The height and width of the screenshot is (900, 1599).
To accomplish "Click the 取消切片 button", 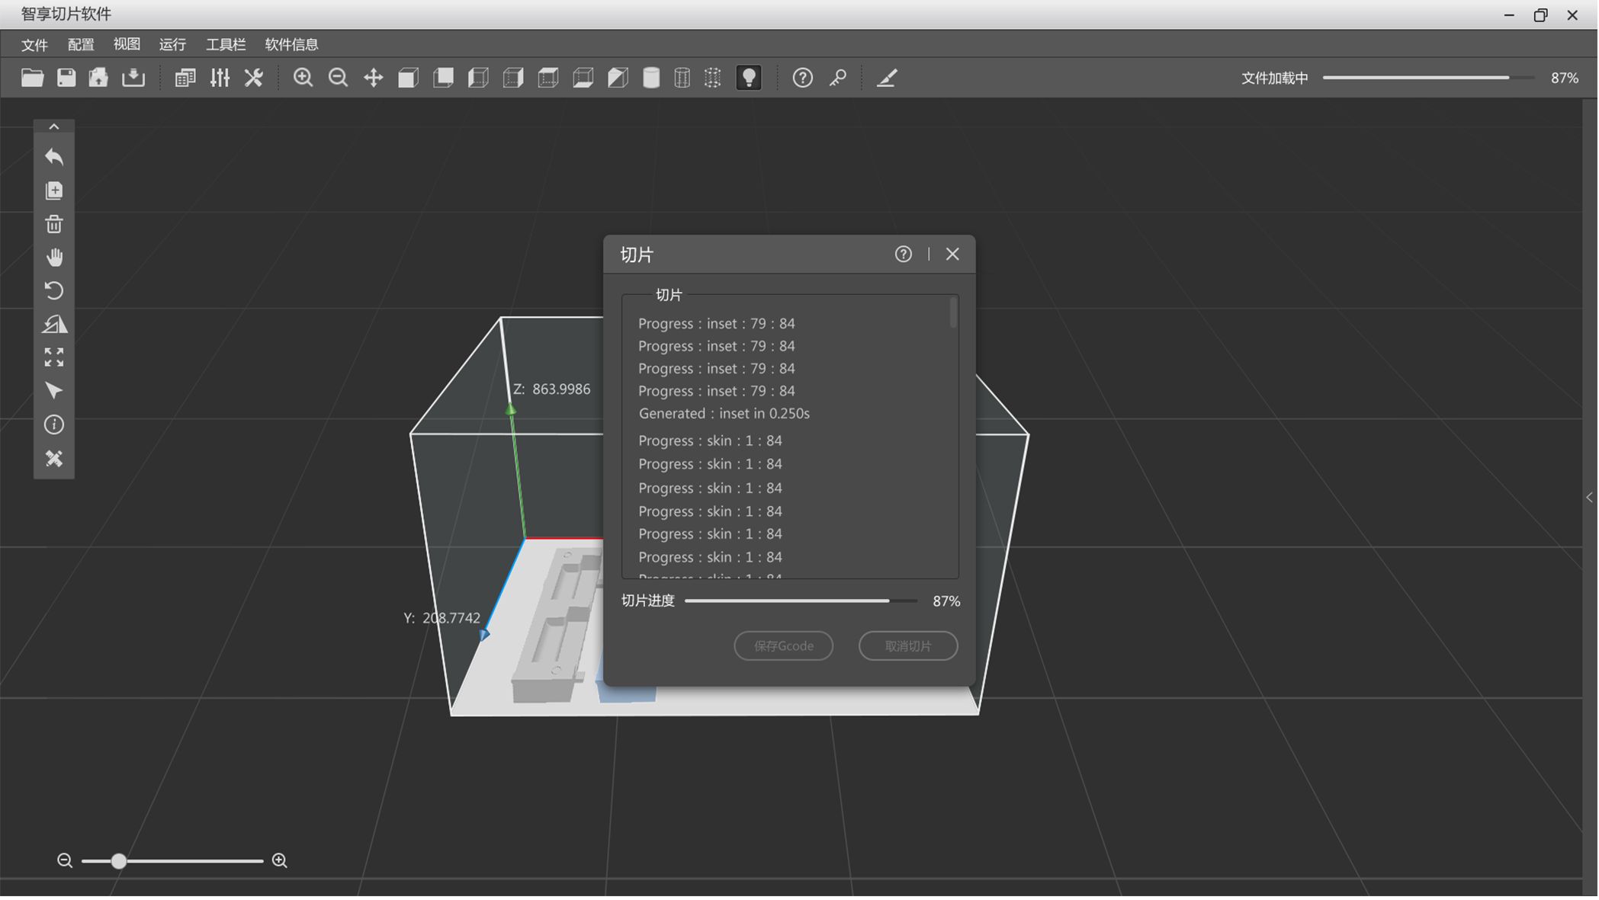I will tap(908, 646).
